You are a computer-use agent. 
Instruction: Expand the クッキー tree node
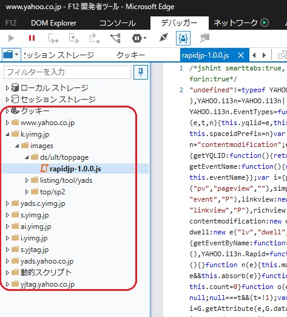7,111
